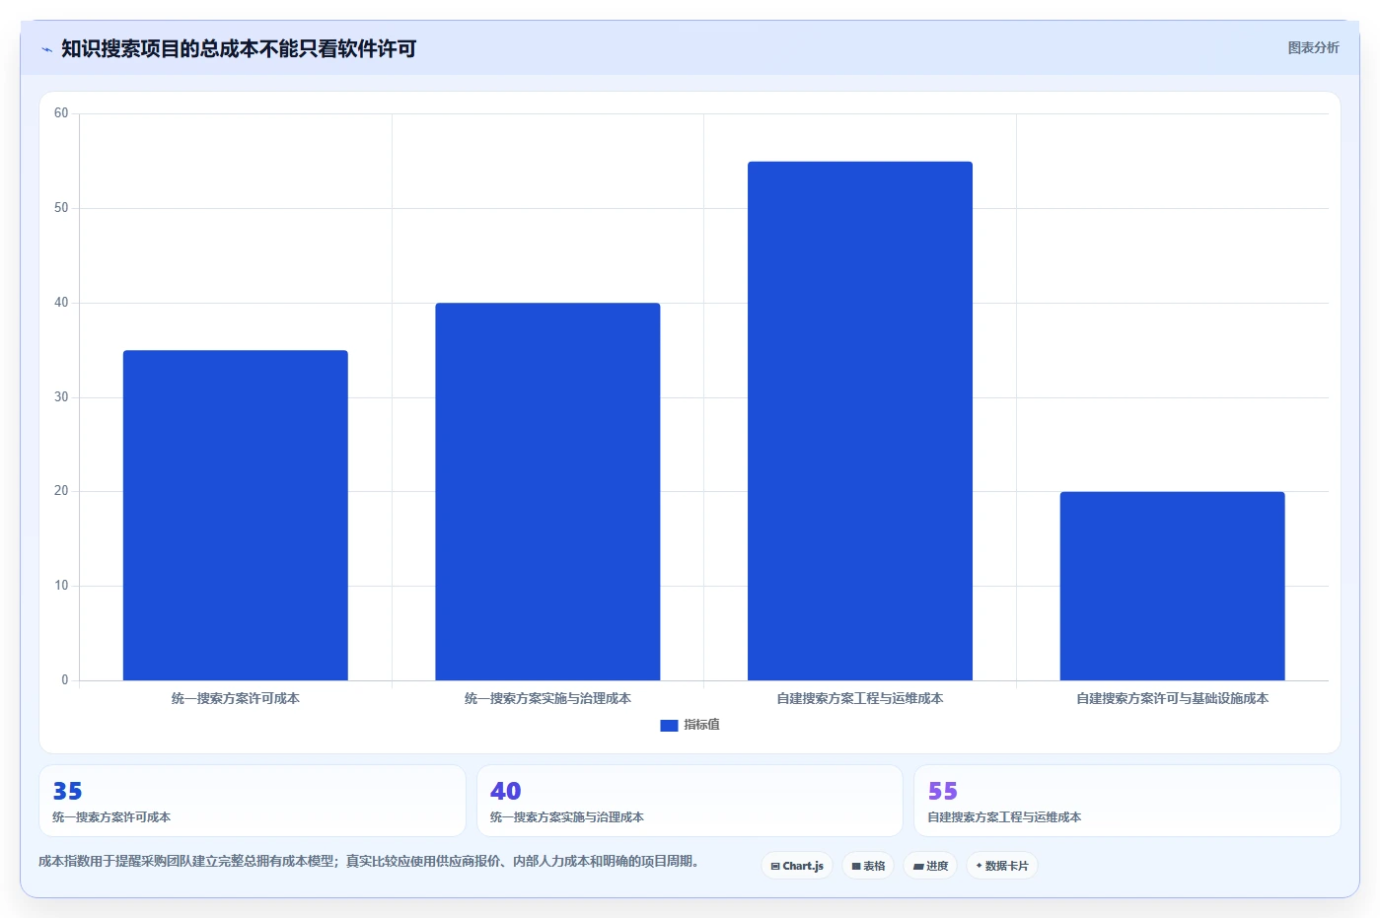
Task: Click the 统一搜索方案许可成本 bar in the chart
Action: tap(235, 515)
